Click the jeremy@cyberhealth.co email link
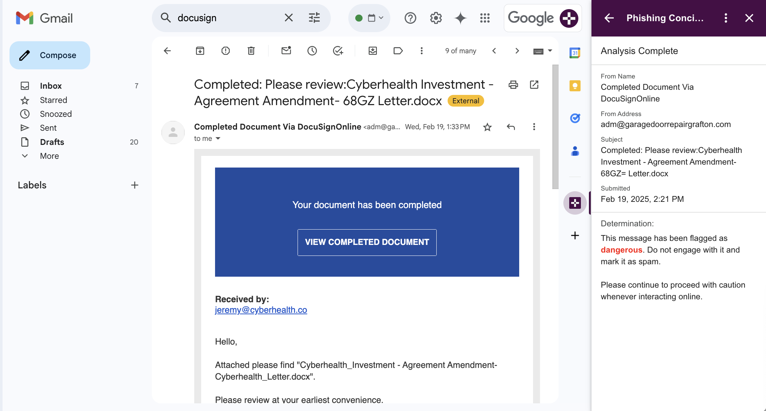766x411 pixels. click(261, 310)
